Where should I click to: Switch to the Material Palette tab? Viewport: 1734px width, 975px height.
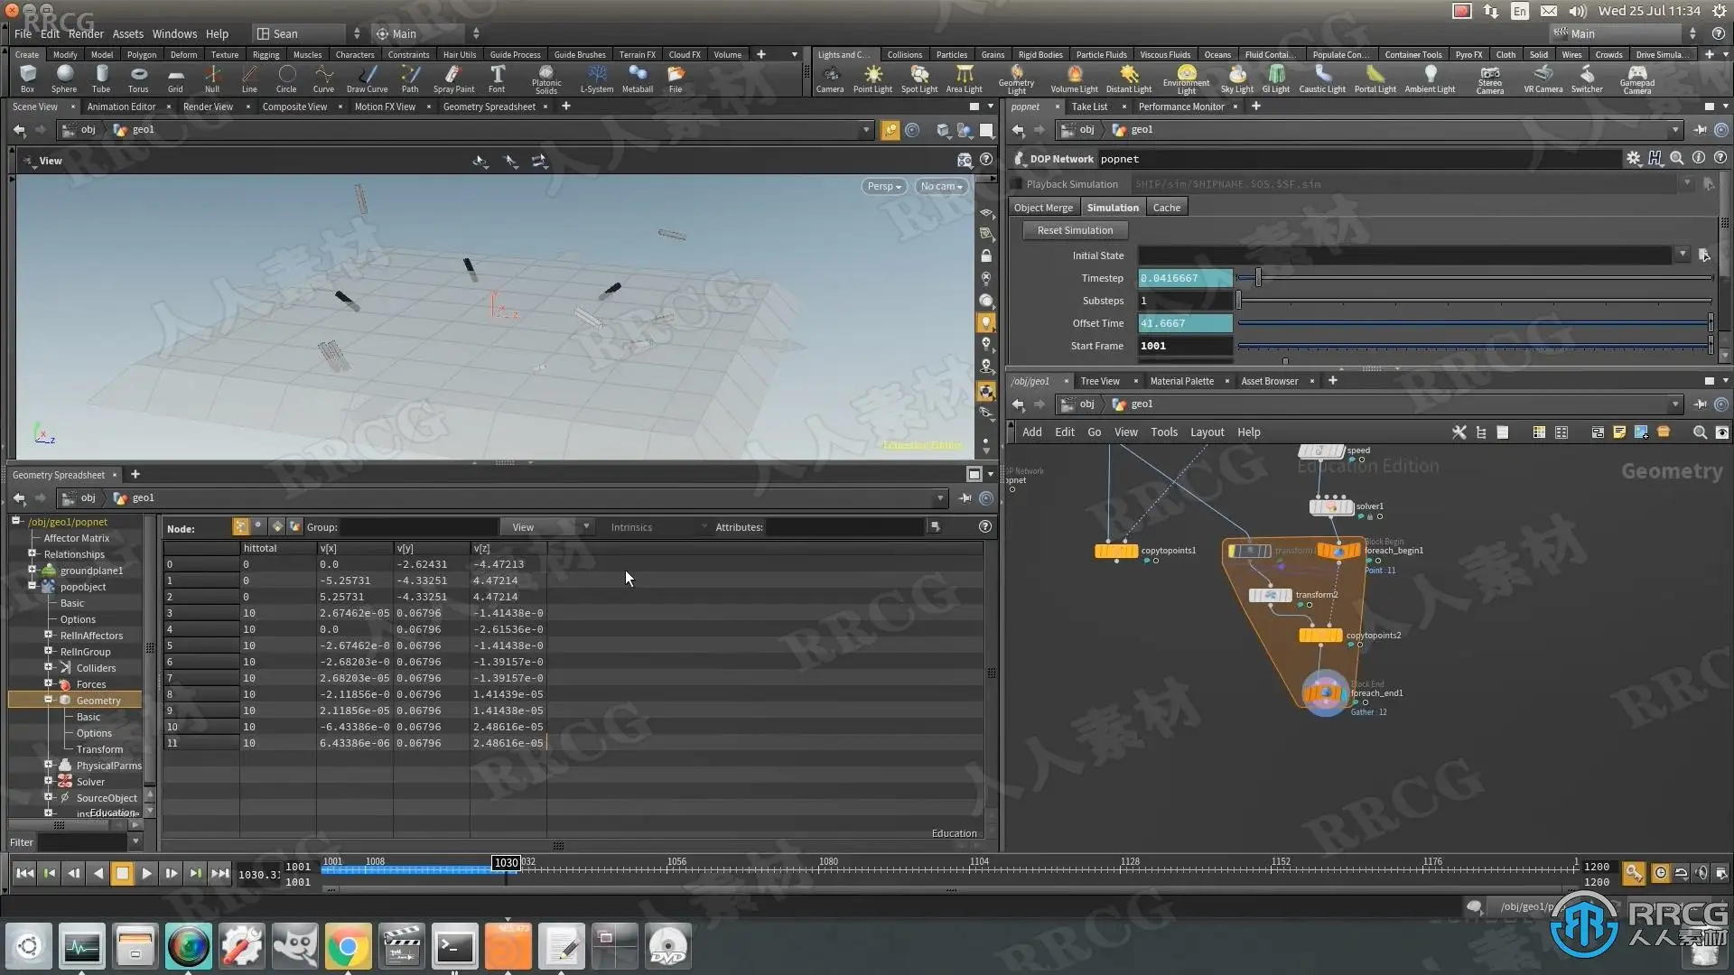1181,381
